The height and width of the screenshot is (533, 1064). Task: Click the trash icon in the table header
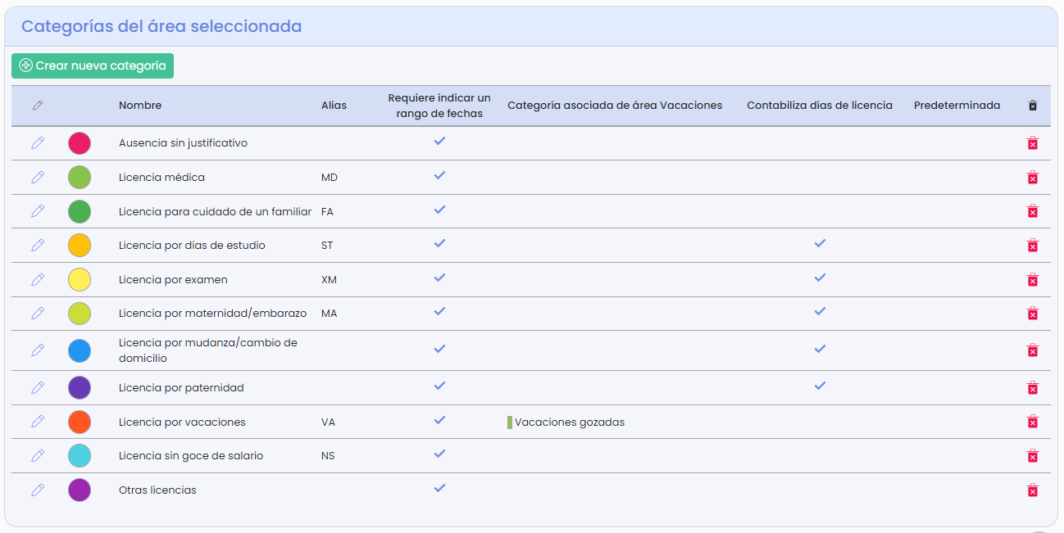[x=1032, y=106]
